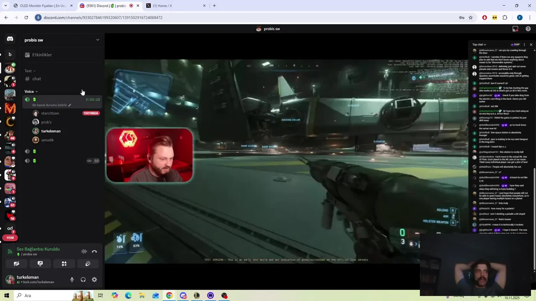The width and height of the screenshot is (536, 301).
Task: Open the tab search dropdown arrow
Action: (x=5, y=6)
